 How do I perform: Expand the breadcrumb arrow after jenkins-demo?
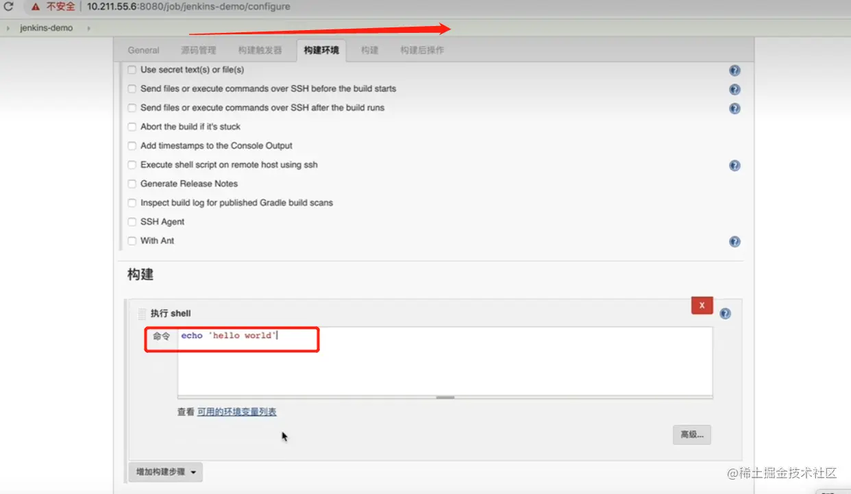89,28
